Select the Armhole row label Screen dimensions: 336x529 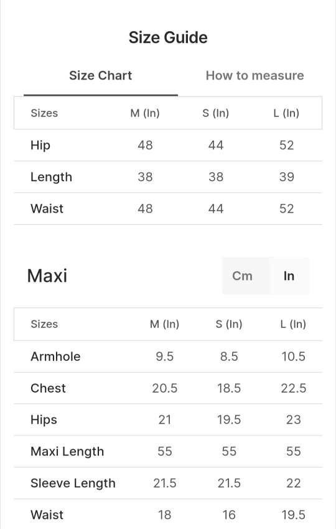coord(55,357)
